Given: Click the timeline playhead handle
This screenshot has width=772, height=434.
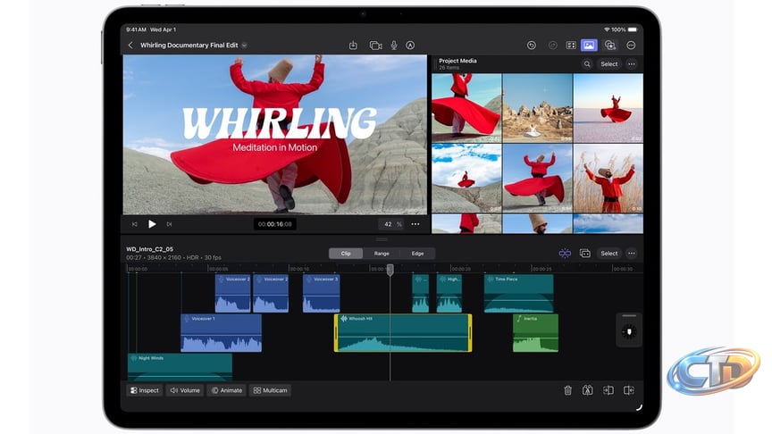Looking at the screenshot, I should click(390, 269).
